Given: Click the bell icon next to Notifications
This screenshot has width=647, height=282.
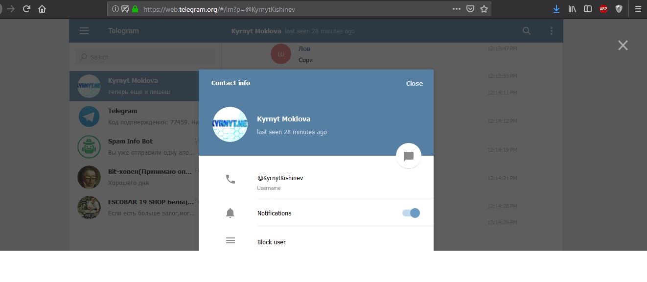Looking at the screenshot, I should 231,213.
